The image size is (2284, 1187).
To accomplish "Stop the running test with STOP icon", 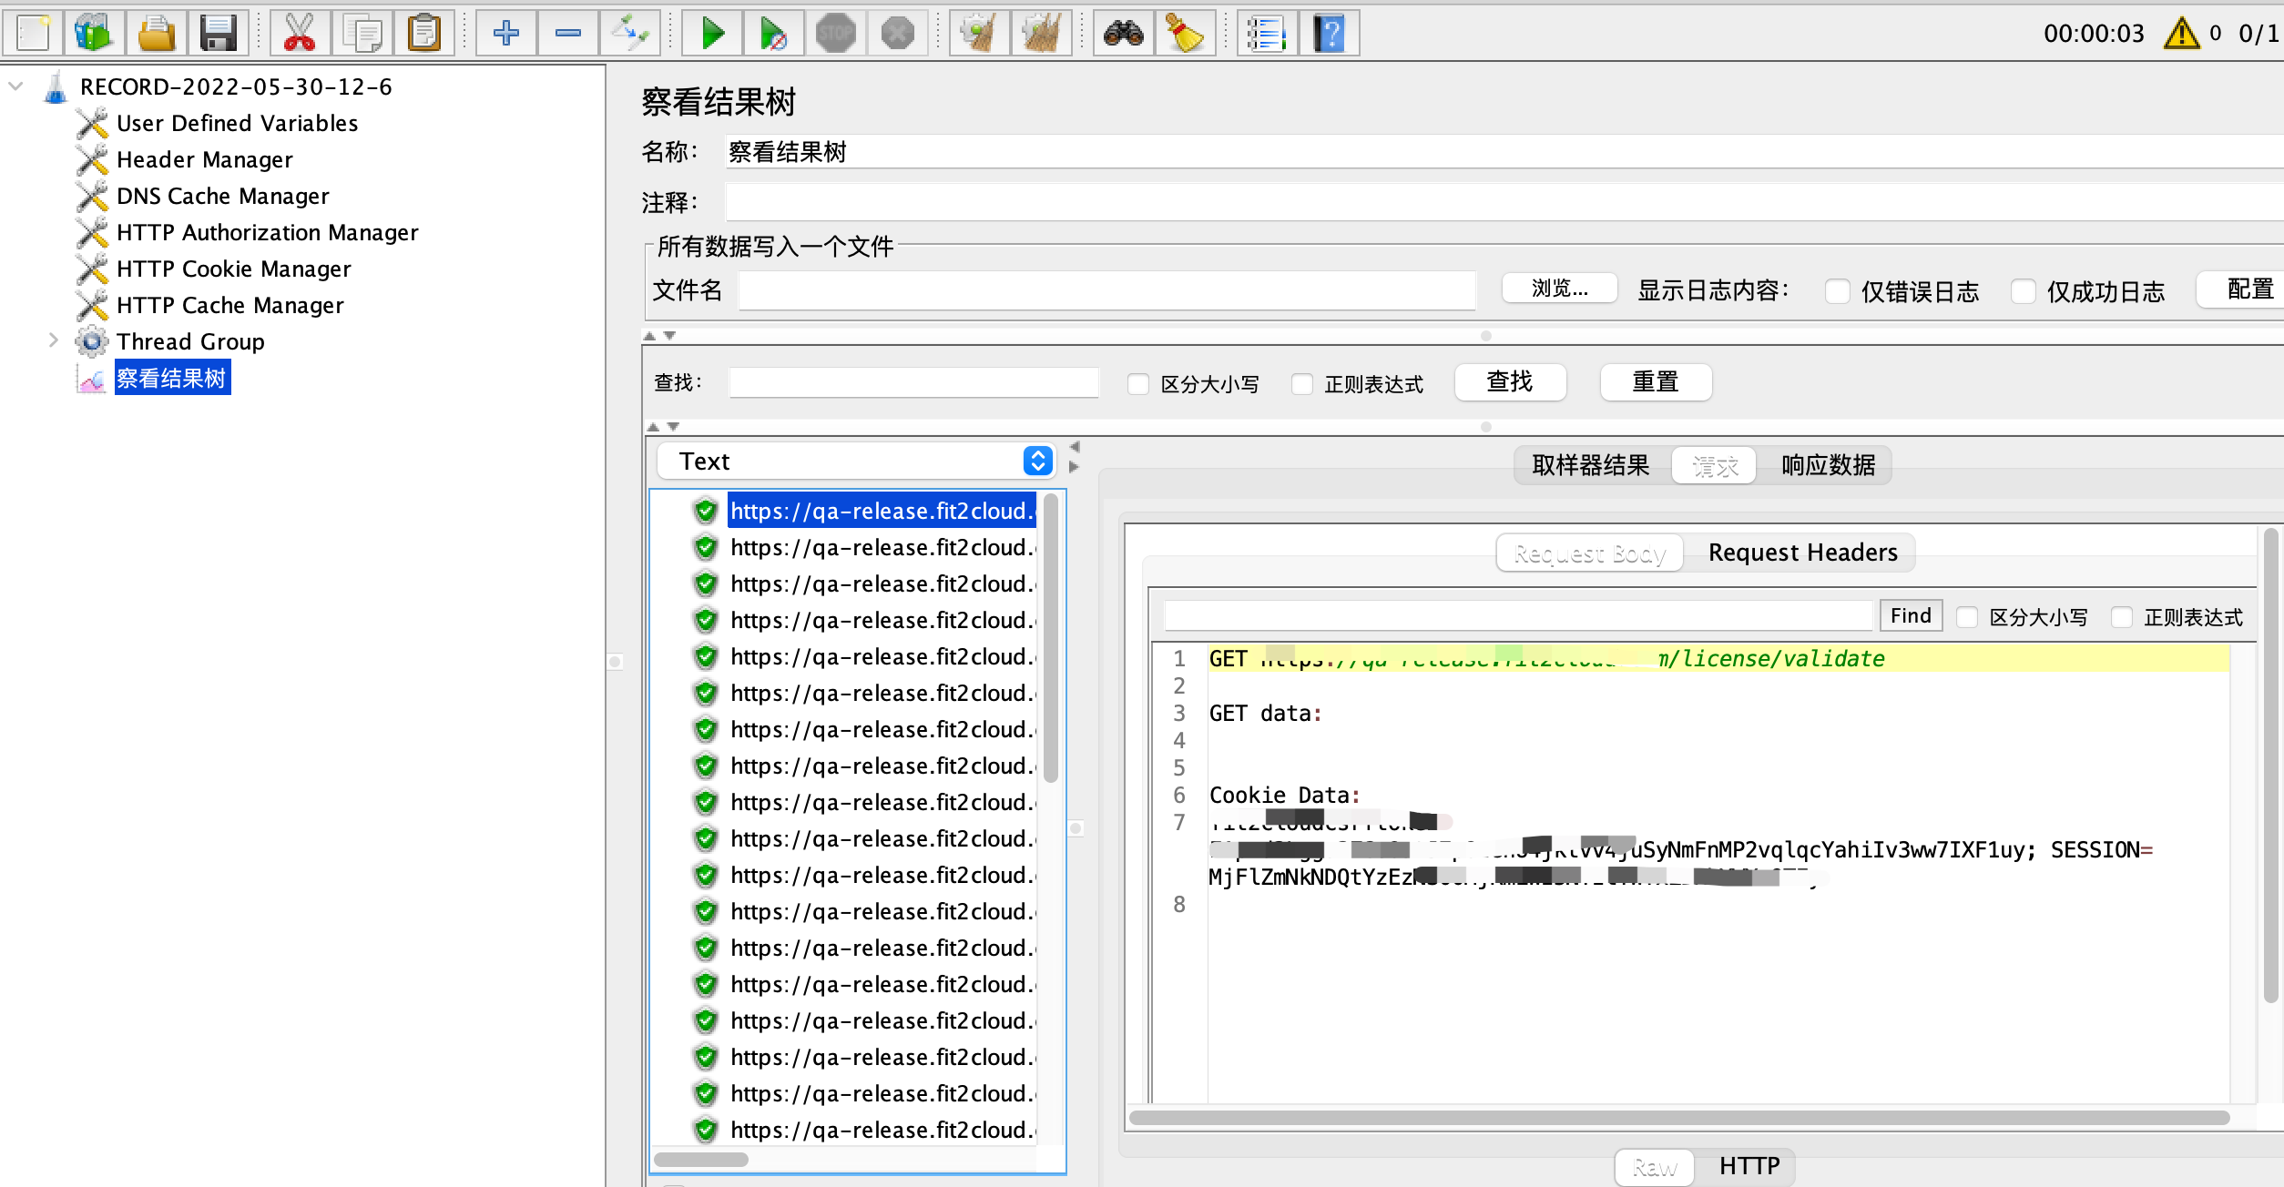I will pyautogui.click(x=835, y=33).
